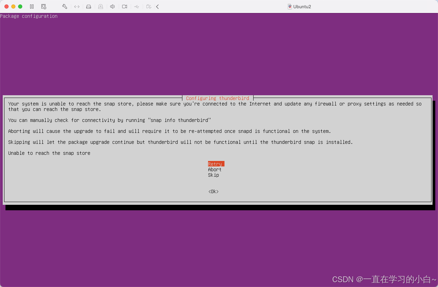Screen dimensions: 438x287
Task: Click the "Configuring thunderbird" dialog title
Action: coord(218,98)
